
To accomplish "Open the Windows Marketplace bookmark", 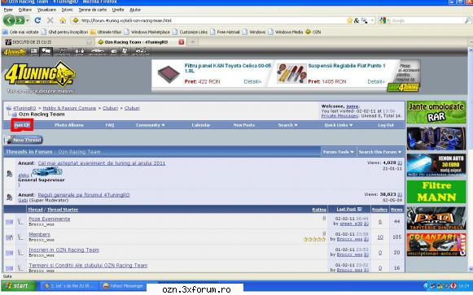I will pyautogui.click(x=147, y=32).
